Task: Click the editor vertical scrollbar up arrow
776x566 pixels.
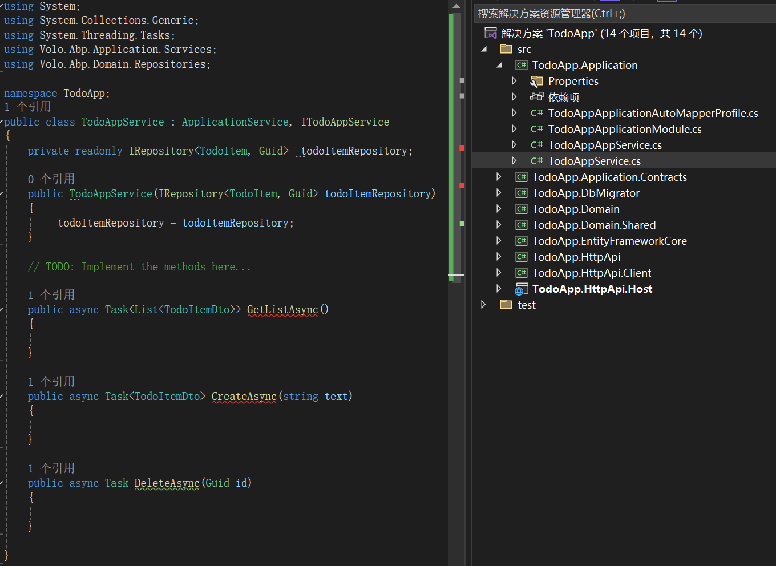Action: click(456, 6)
